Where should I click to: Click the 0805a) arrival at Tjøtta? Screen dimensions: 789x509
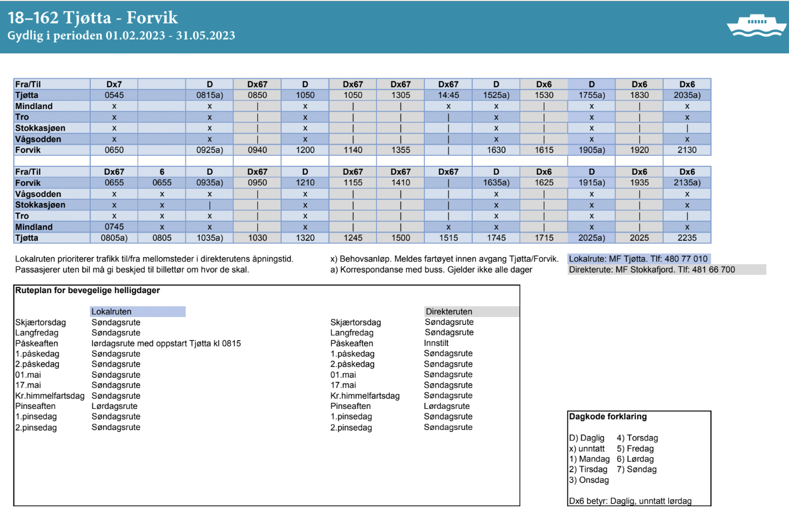point(114,238)
